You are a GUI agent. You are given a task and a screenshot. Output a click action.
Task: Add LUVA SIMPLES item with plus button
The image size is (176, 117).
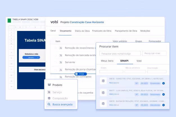tap(163, 94)
